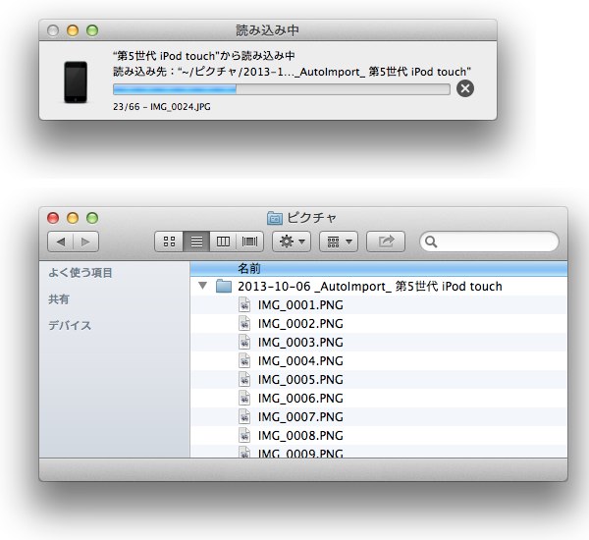Collapse the 2013-10-06 AutoImport folder
Image resolution: width=589 pixels, height=540 pixels.
[x=203, y=286]
